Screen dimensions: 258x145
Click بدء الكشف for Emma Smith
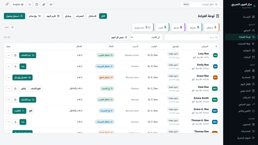28,100
